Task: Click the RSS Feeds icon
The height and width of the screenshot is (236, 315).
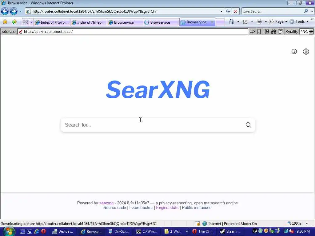Action: click(245, 22)
